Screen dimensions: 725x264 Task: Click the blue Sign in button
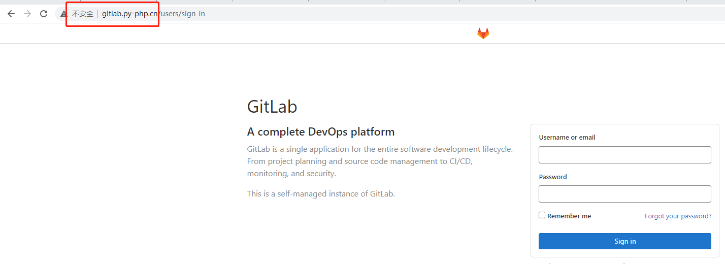624,241
